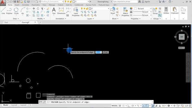
Task: Open the Utilities panel
Action: pos(166,10)
